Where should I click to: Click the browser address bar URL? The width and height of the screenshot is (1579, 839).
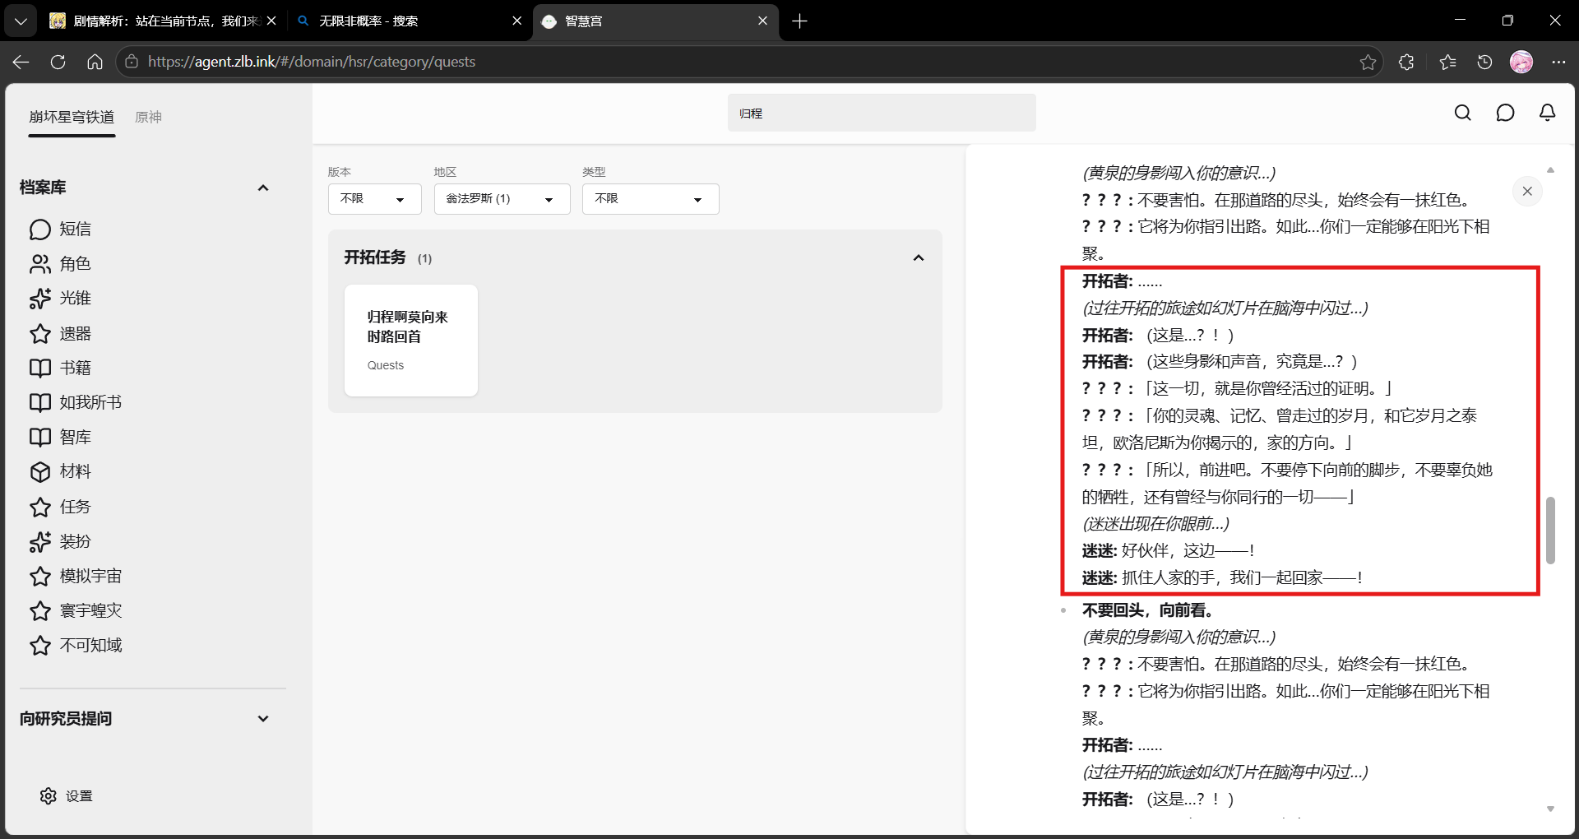pyautogui.click(x=312, y=62)
